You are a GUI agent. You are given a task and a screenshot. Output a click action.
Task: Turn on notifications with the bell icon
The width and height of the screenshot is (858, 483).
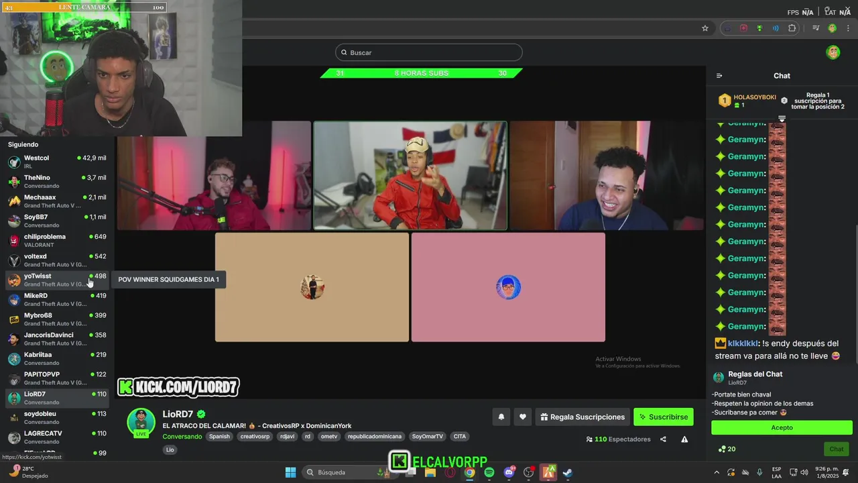[501, 417]
